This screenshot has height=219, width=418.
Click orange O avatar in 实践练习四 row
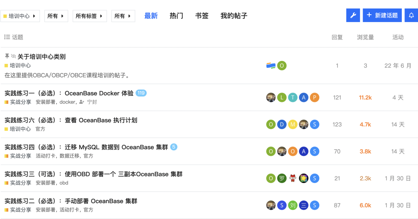[293, 152]
